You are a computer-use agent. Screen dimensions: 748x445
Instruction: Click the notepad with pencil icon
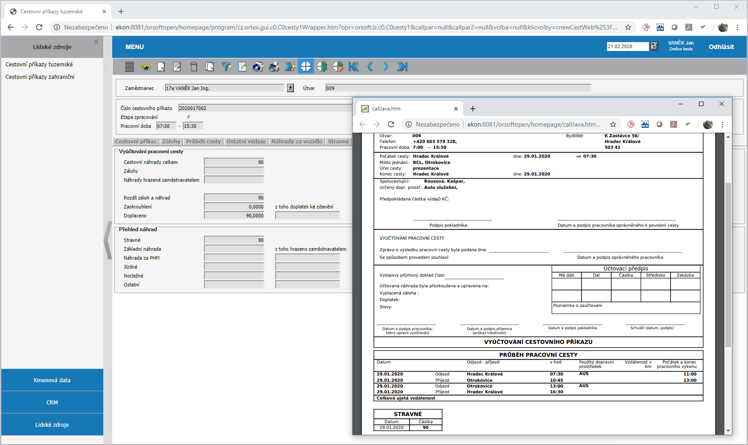[242, 67]
